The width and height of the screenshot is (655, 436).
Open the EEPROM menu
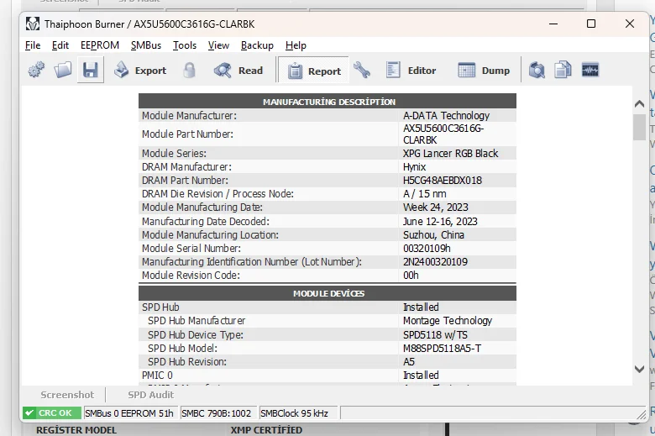point(100,45)
